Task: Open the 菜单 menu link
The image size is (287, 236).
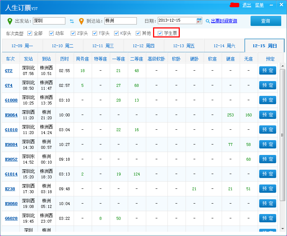Action: coord(259,5)
